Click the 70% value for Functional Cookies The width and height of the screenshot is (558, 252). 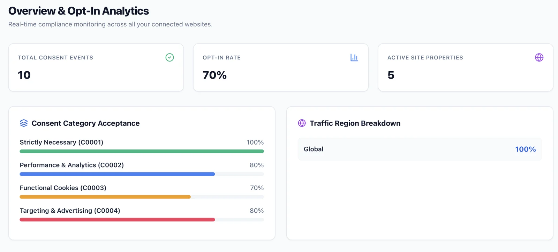coord(257,188)
